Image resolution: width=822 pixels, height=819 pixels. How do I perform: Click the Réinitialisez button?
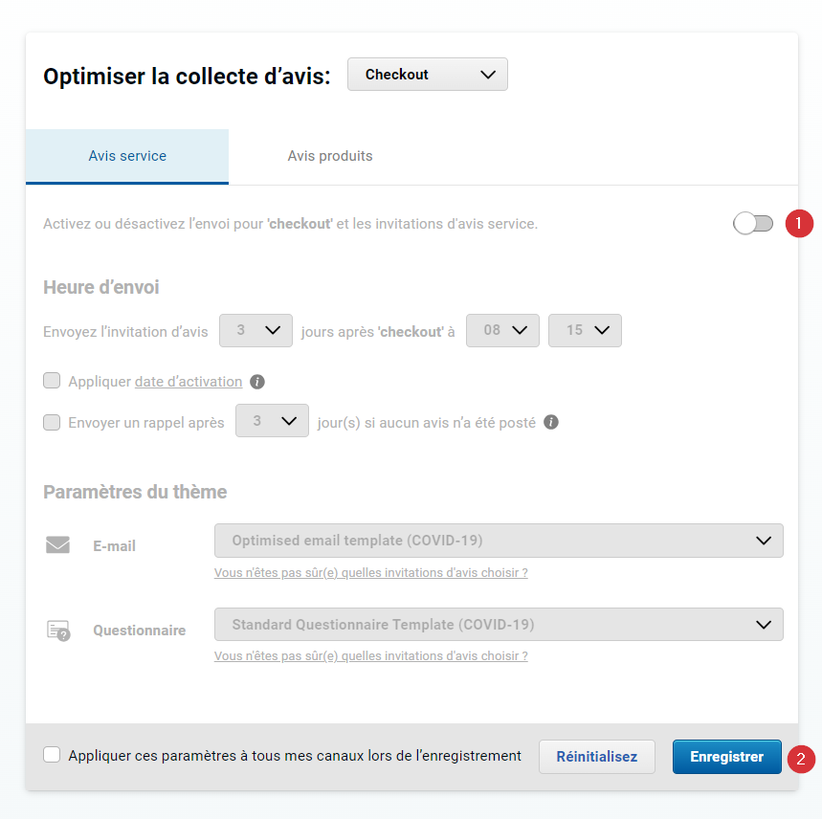[x=596, y=757]
